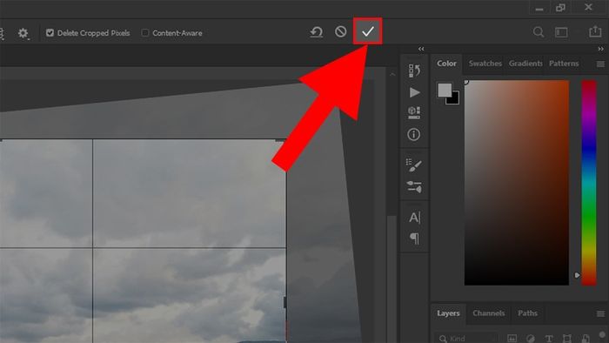Open the Layers panel flyout menu
The height and width of the screenshot is (343, 609).
[x=600, y=313]
